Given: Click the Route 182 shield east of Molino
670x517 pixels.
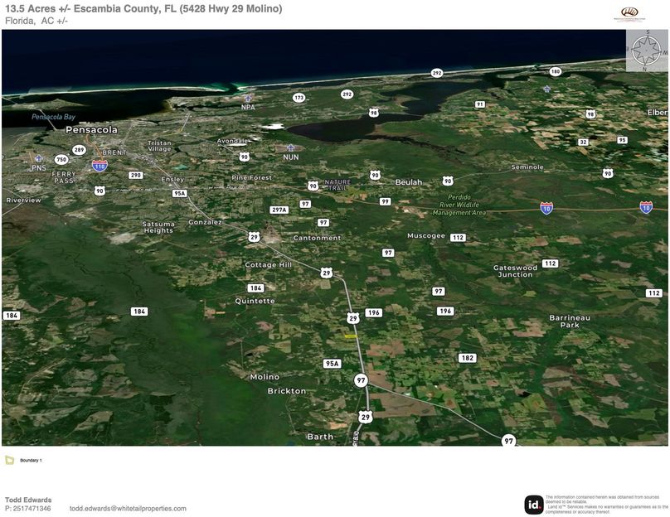Looking at the screenshot, I should [465, 358].
